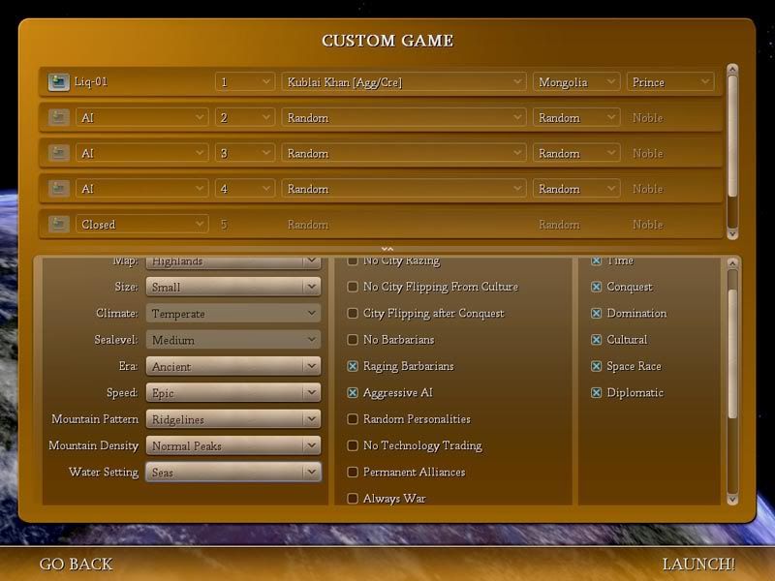Enable No City Flipping From Culture

(353, 287)
